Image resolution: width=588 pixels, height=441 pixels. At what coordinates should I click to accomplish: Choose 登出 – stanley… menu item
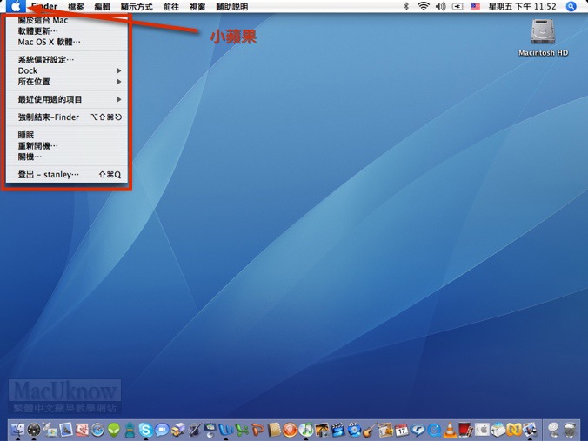tap(67, 174)
